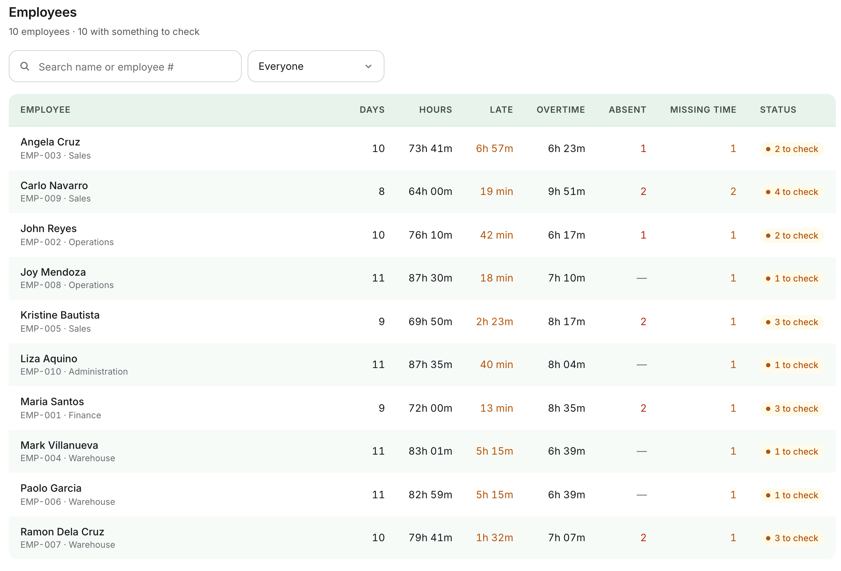Click the 8h 35m overtime value
The width and height of the screenshot is (841, 571).
click(x=566, y=408)
